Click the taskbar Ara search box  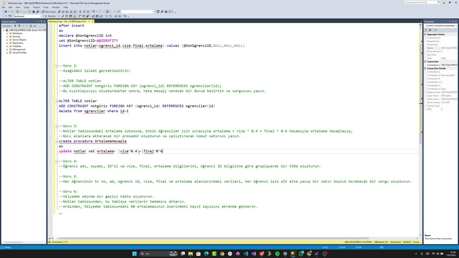(x=159, y=254)
